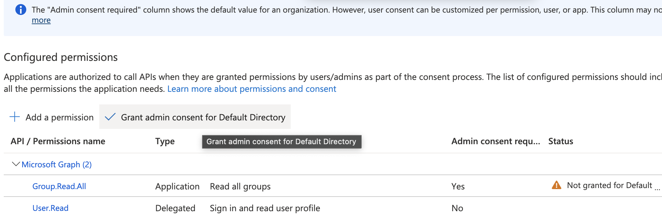Viewport: 662px width, 218px height.
Task: Click the plus icon beside Add a permission
Action: tap(15, 117)
